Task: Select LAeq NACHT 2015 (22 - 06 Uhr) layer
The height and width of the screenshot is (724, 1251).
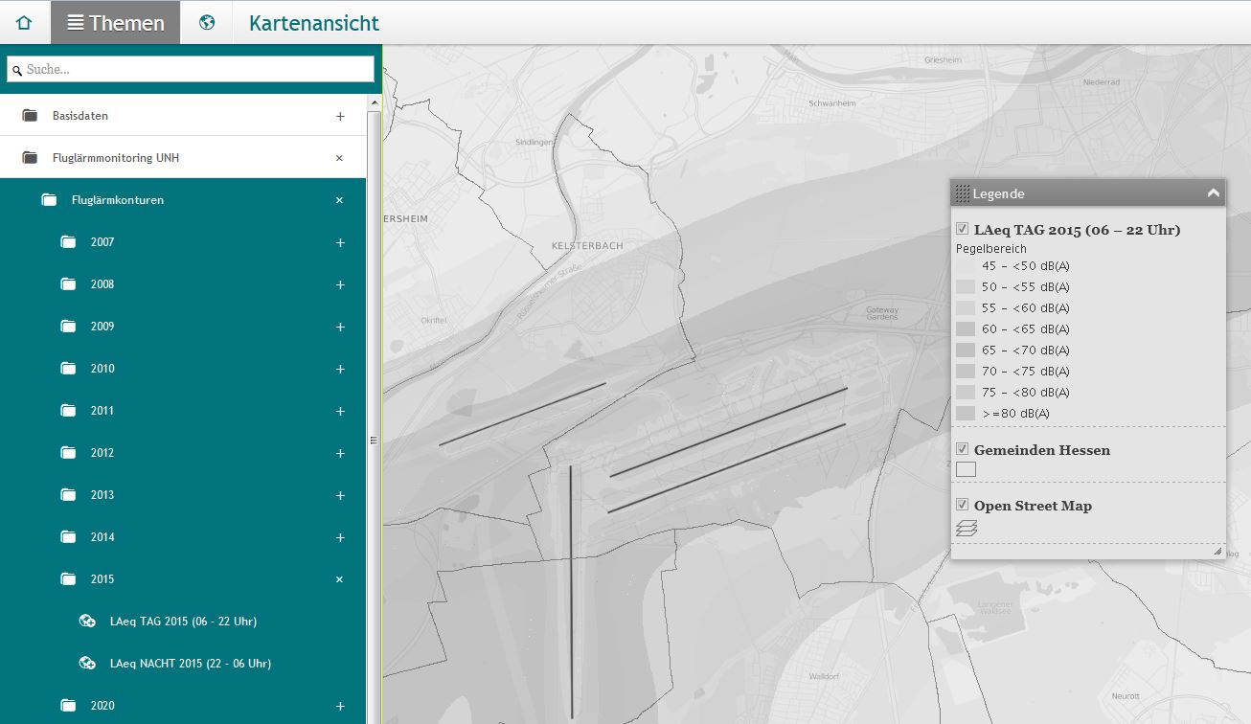Action: [x=191, y=664]
